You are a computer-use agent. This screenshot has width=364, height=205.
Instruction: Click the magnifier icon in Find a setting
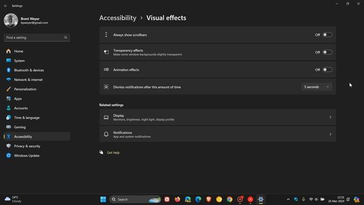click(65, 38)
